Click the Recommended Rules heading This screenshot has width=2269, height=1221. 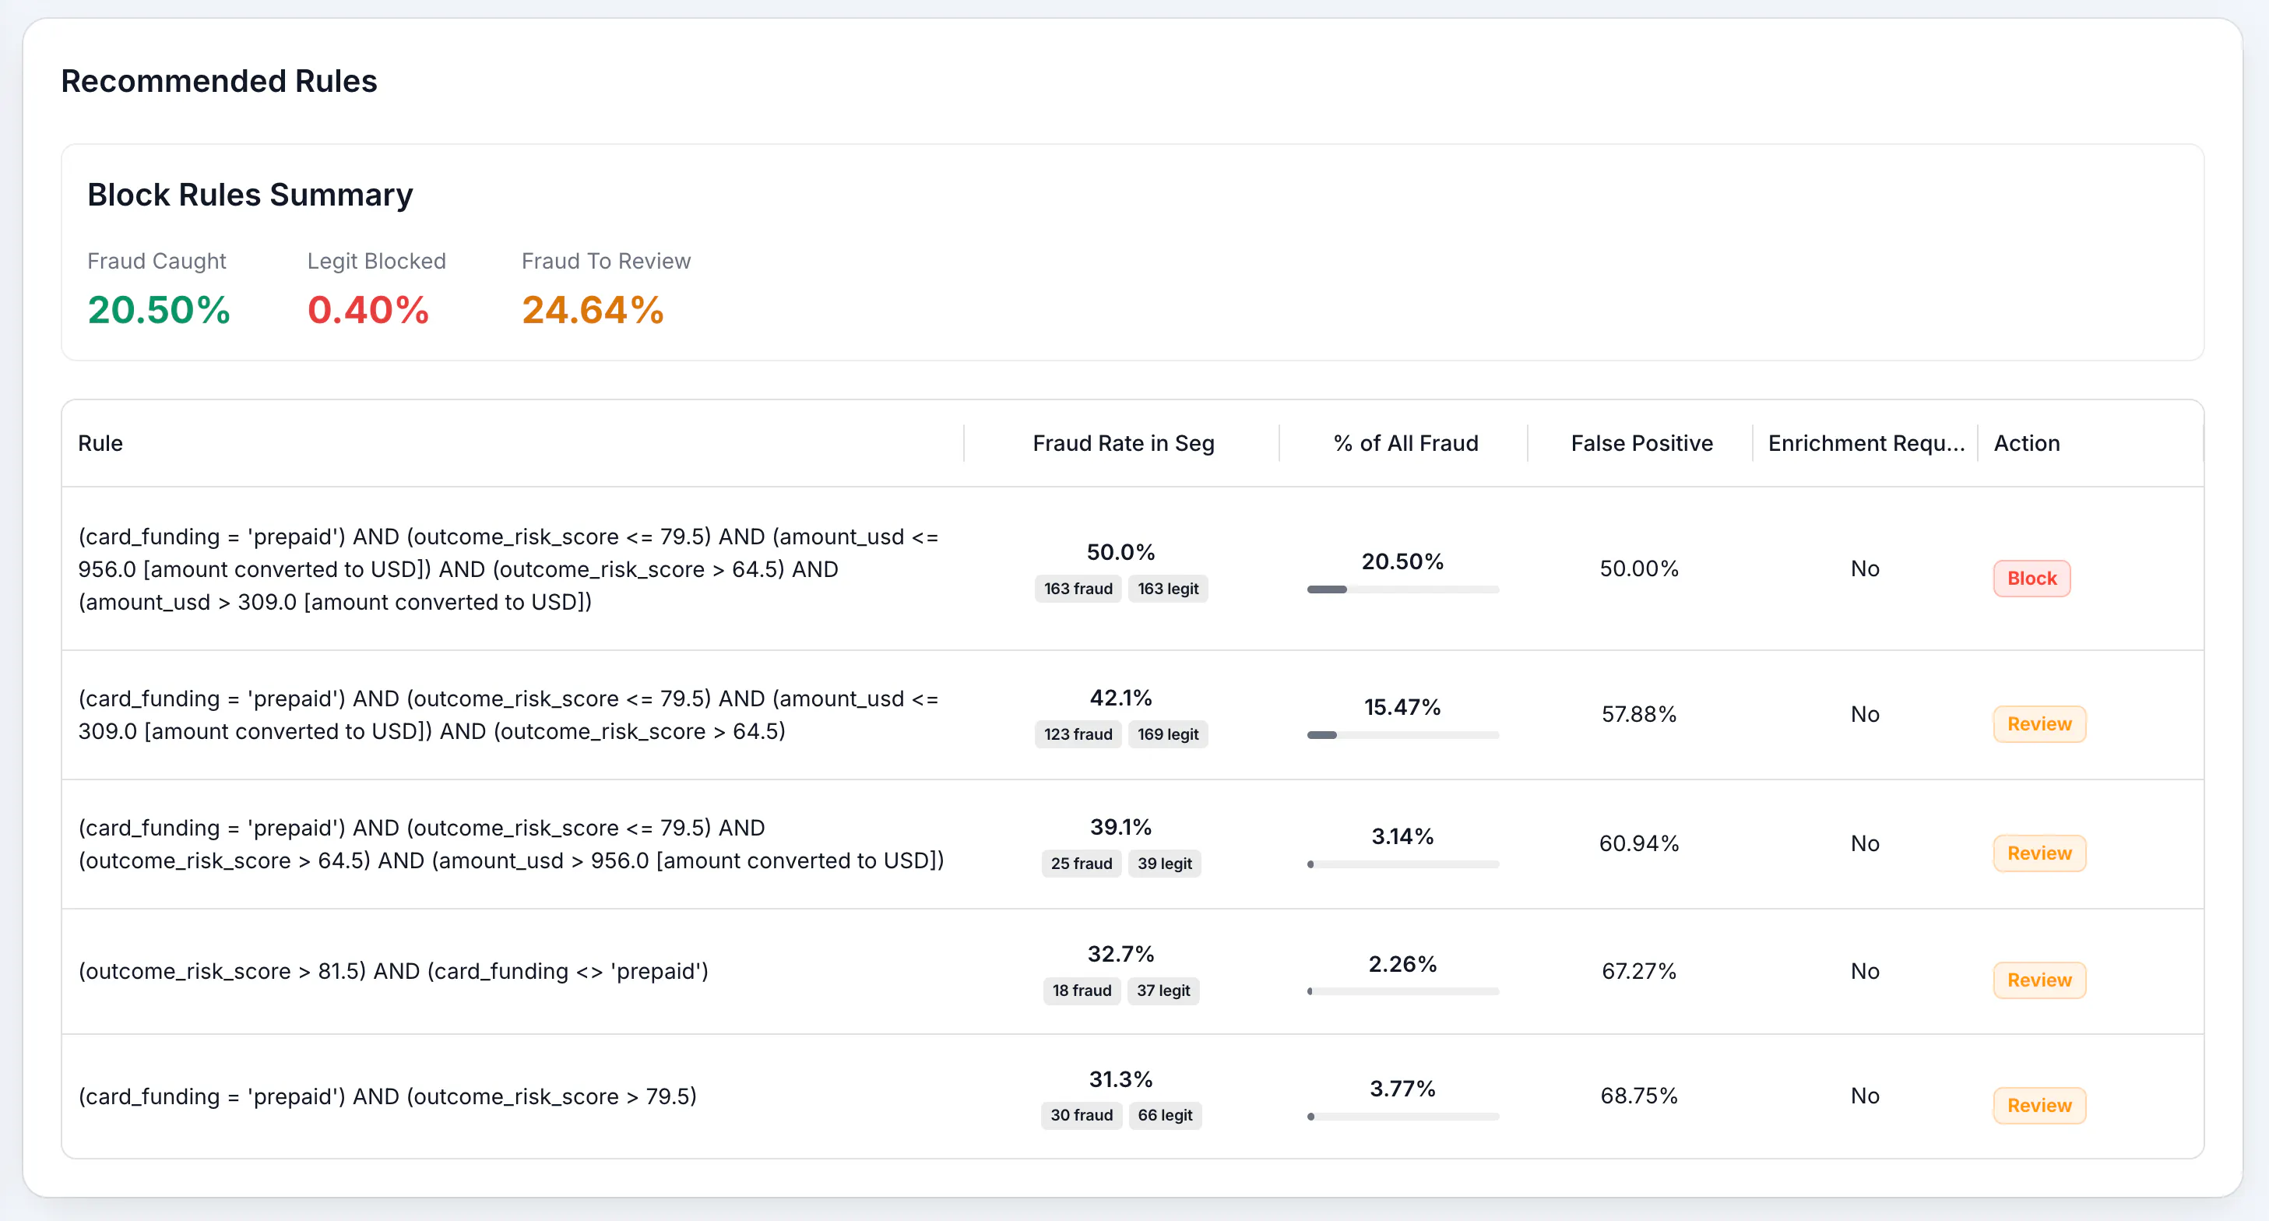pos(219,81)
